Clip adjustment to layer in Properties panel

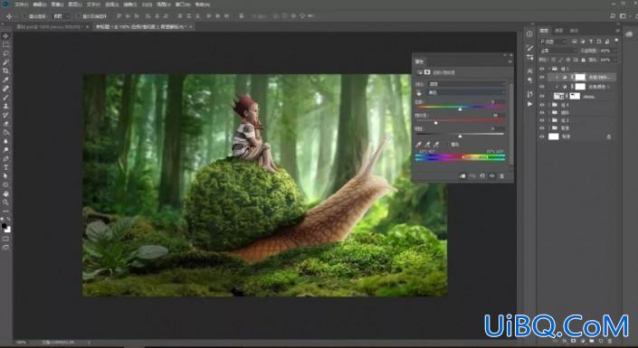pyautogui.click(x=462, y=176)
